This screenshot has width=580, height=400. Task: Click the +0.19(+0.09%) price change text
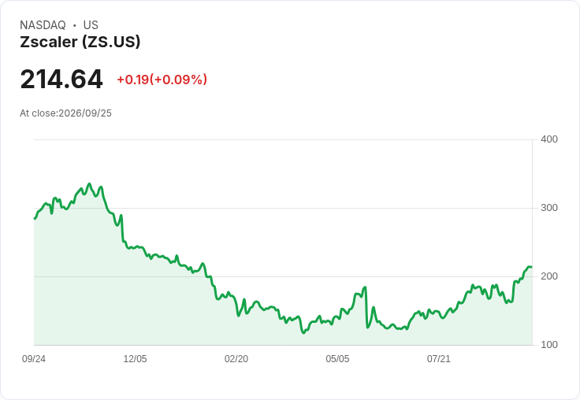click(162, 80)
